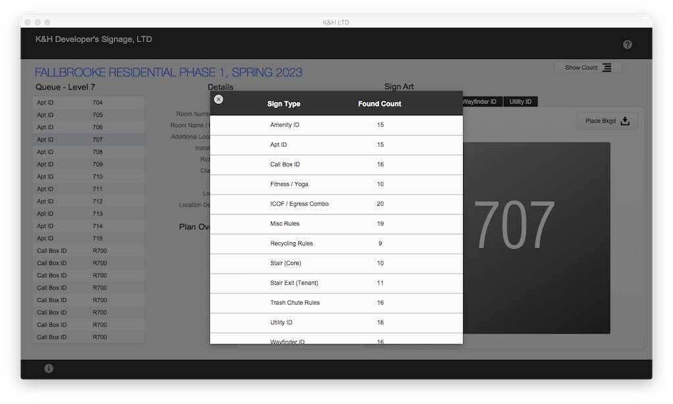
Task: Select Apt ID 714 in queue
Action: (x=89, y=226)
